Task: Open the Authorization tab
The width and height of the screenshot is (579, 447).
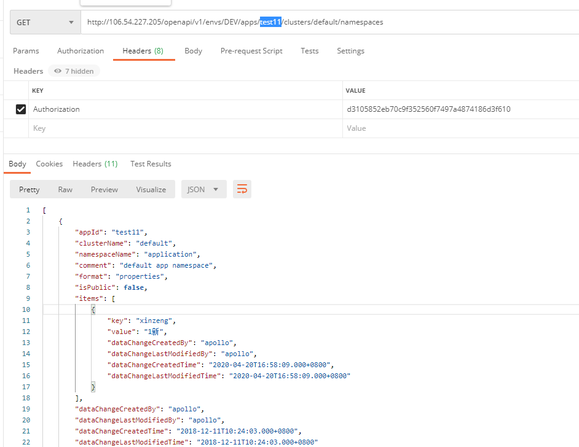Action: tap(81, 51)
